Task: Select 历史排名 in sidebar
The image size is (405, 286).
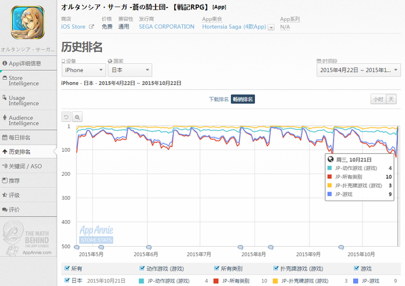Action: [x=28, y=152]
